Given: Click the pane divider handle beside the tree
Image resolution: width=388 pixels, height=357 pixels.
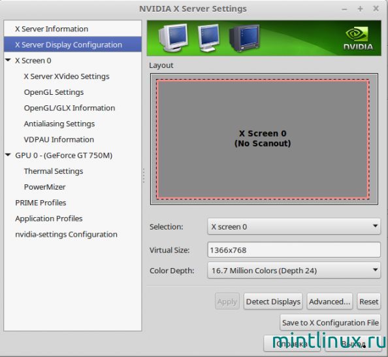Looking at the screenshot, I should click(x=144, y=176).
